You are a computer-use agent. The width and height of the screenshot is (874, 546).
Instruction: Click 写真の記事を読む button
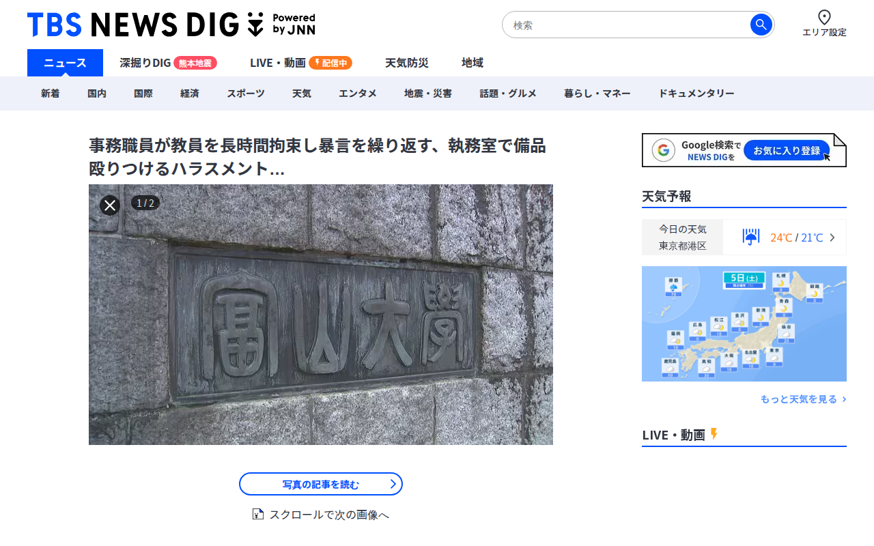(321, 484)
